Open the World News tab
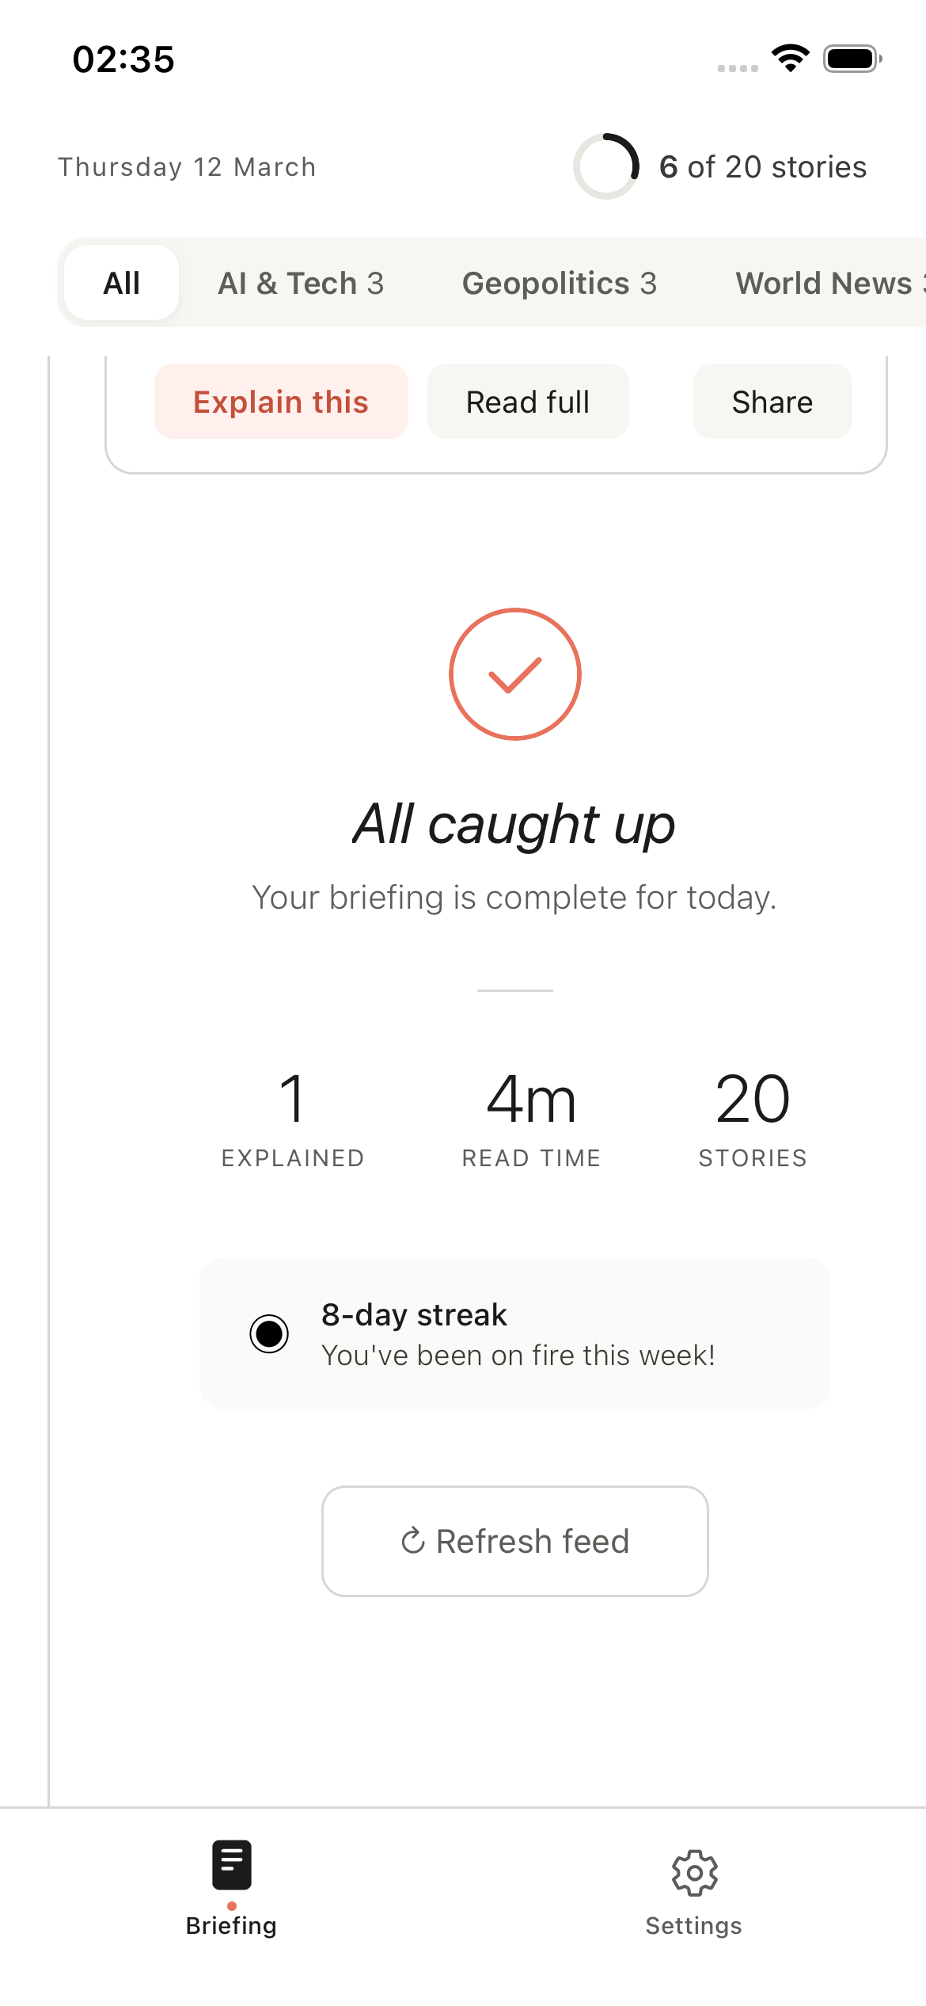926x2006 pixels. 827,283
